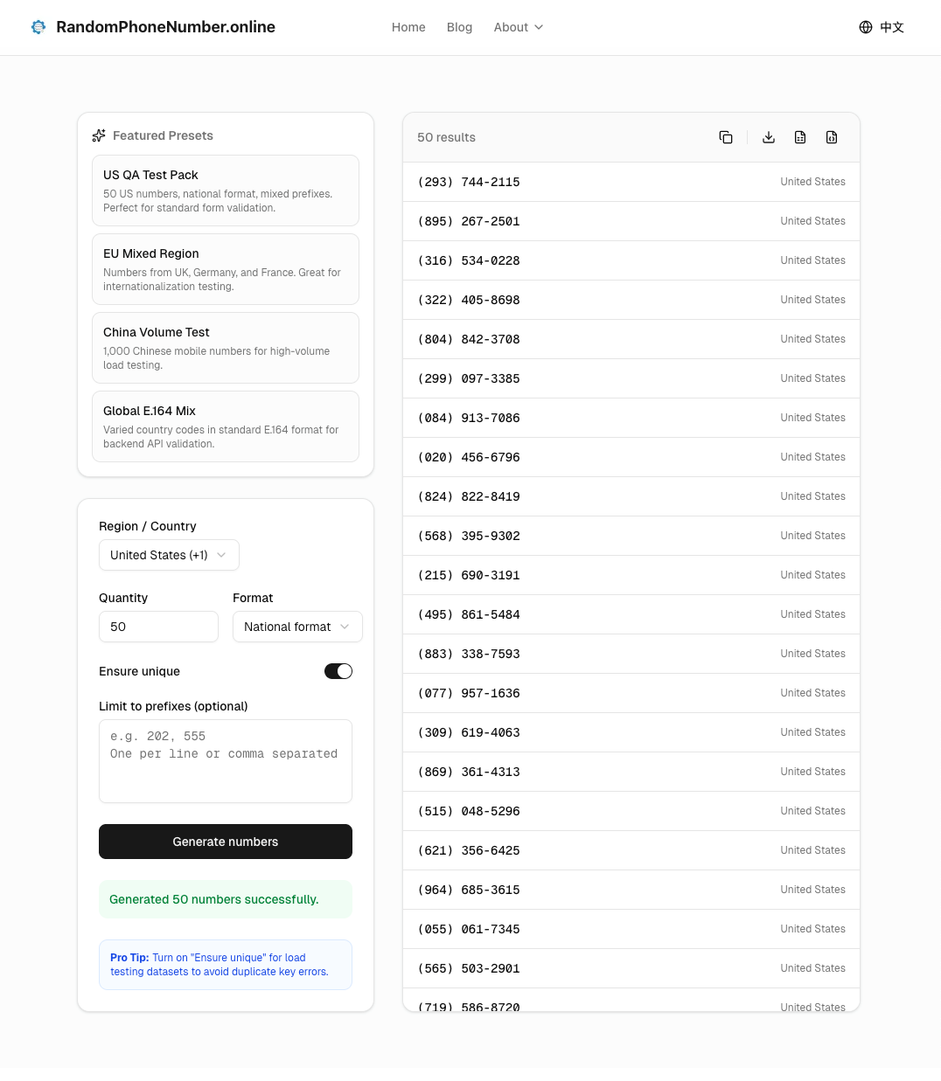Viewport: 941px width, 1081px height.
Task: Click the number (804) 842-3708
Action: (x=469, y=339)
